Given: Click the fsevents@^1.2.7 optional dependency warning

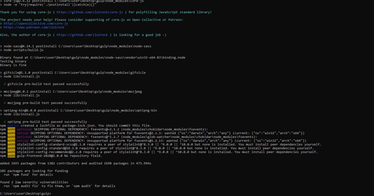Looking at the screenshot, I should click(129, 137).
